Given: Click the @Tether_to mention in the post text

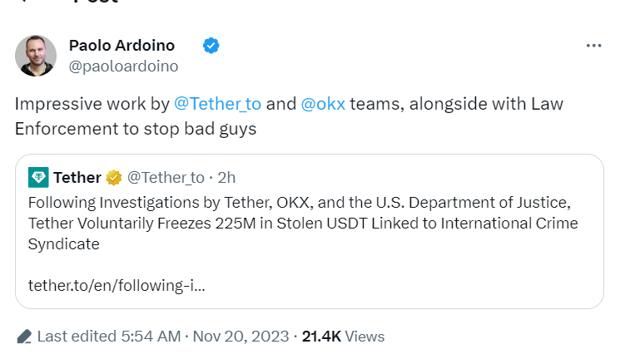Looking at the screenshot, I should [217, 105].
